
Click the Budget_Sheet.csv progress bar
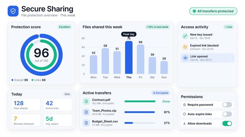coord(140,123)
